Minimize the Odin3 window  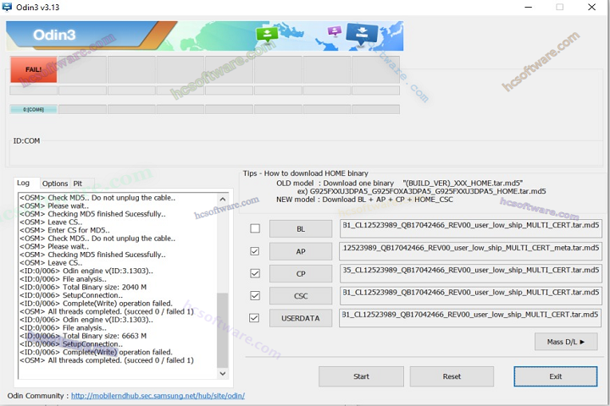click(x=529, y=7)
